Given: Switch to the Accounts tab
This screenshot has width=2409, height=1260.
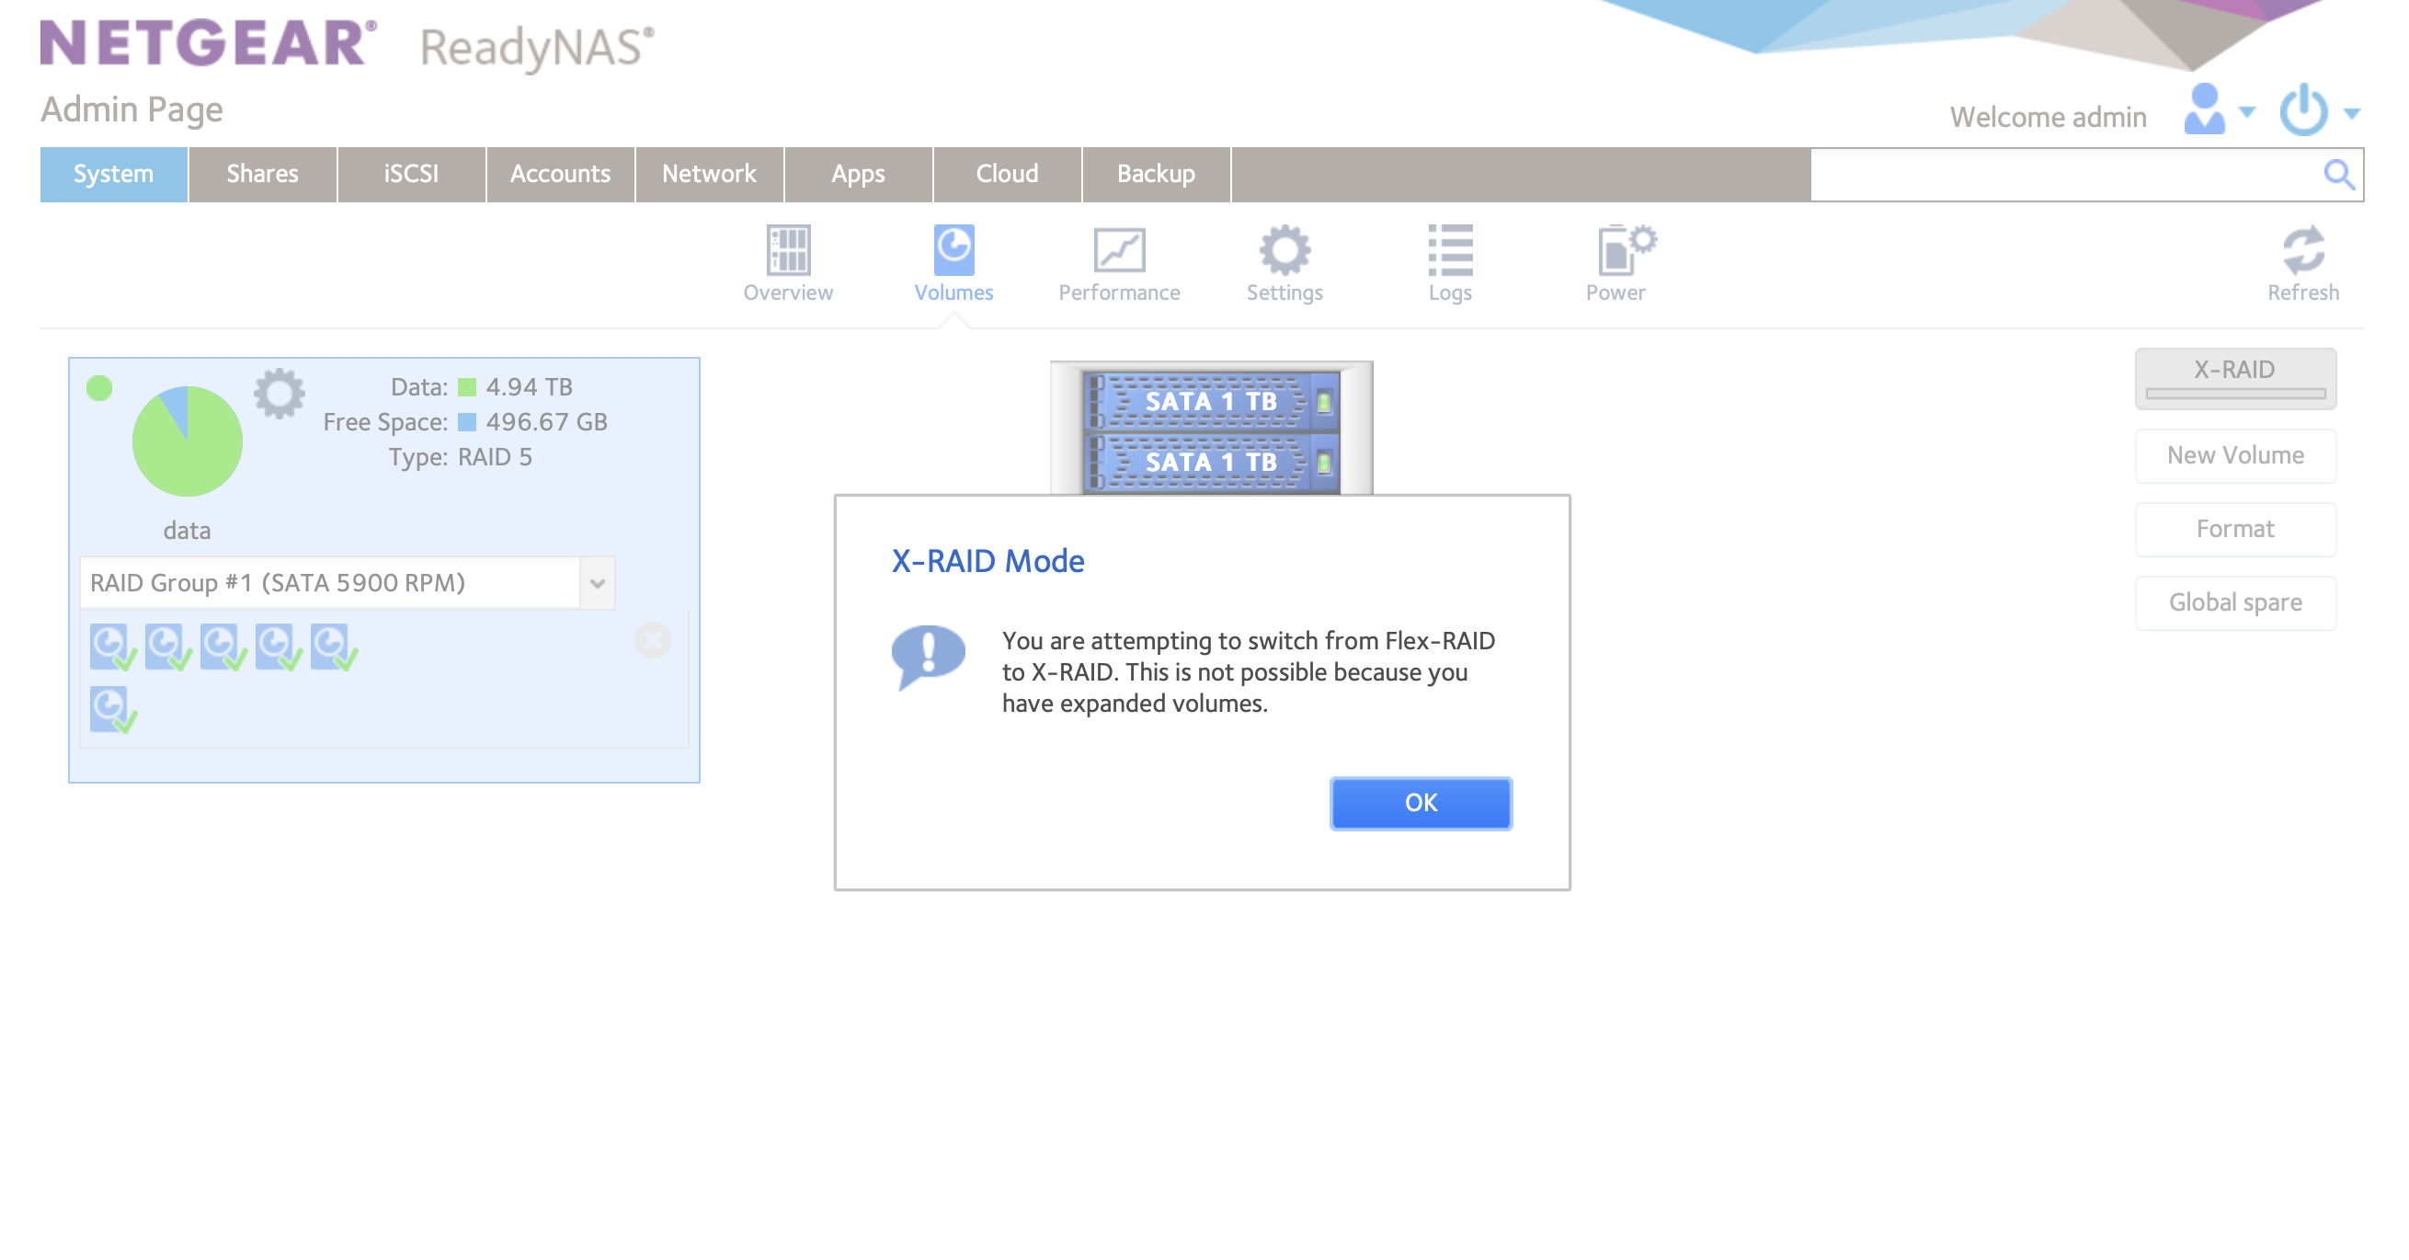Looking at the screenshot, I should [x=559, y=174].
